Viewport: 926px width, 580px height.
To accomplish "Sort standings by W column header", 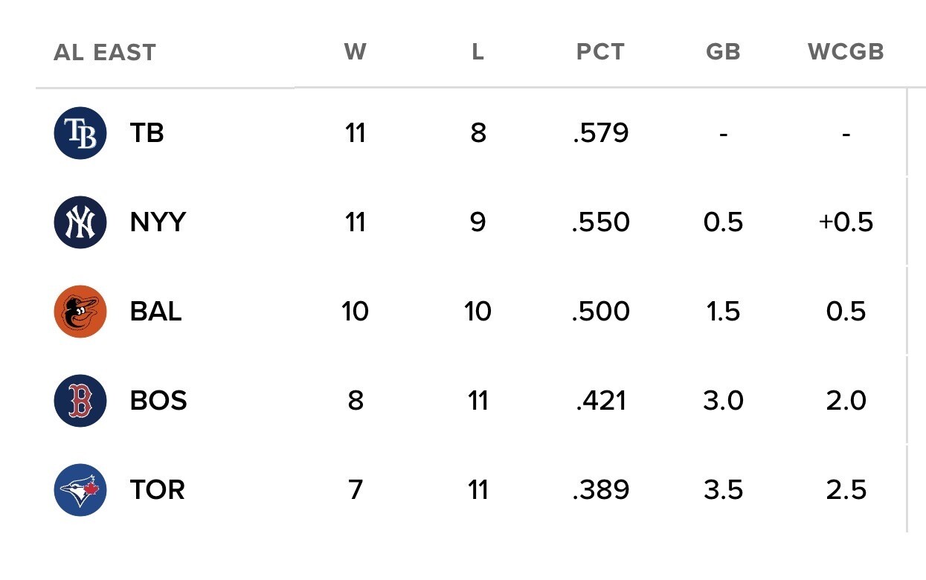I will [x=356, y=52].
